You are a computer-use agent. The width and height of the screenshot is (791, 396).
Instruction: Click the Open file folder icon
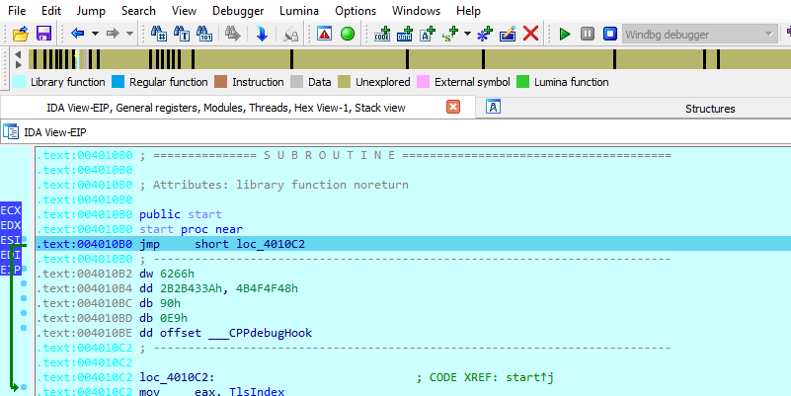(x=21, y=34)
